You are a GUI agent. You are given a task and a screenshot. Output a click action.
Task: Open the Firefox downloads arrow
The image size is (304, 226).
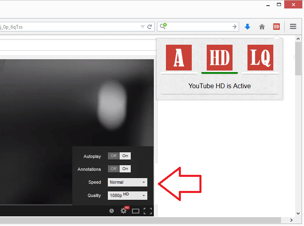point(247,27)
